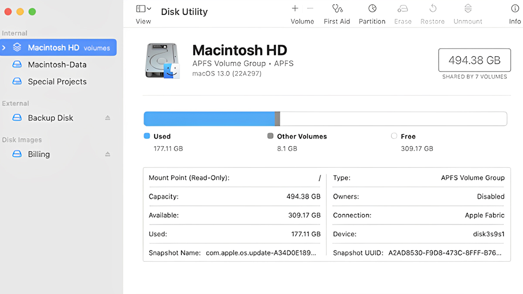
Task: Select Special Projects volume
Action: tap(57, 81)
